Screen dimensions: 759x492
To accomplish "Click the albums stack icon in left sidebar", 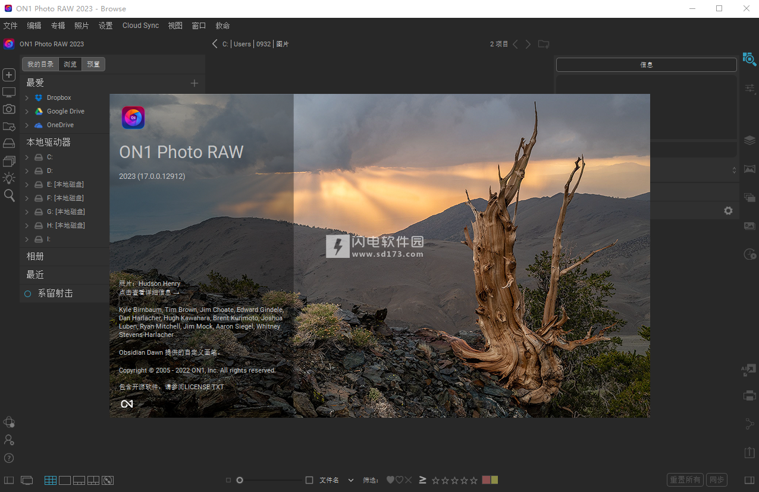I will tap(9, 161).
